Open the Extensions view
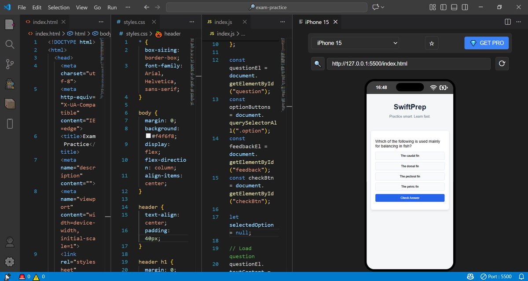 [10, 104]
